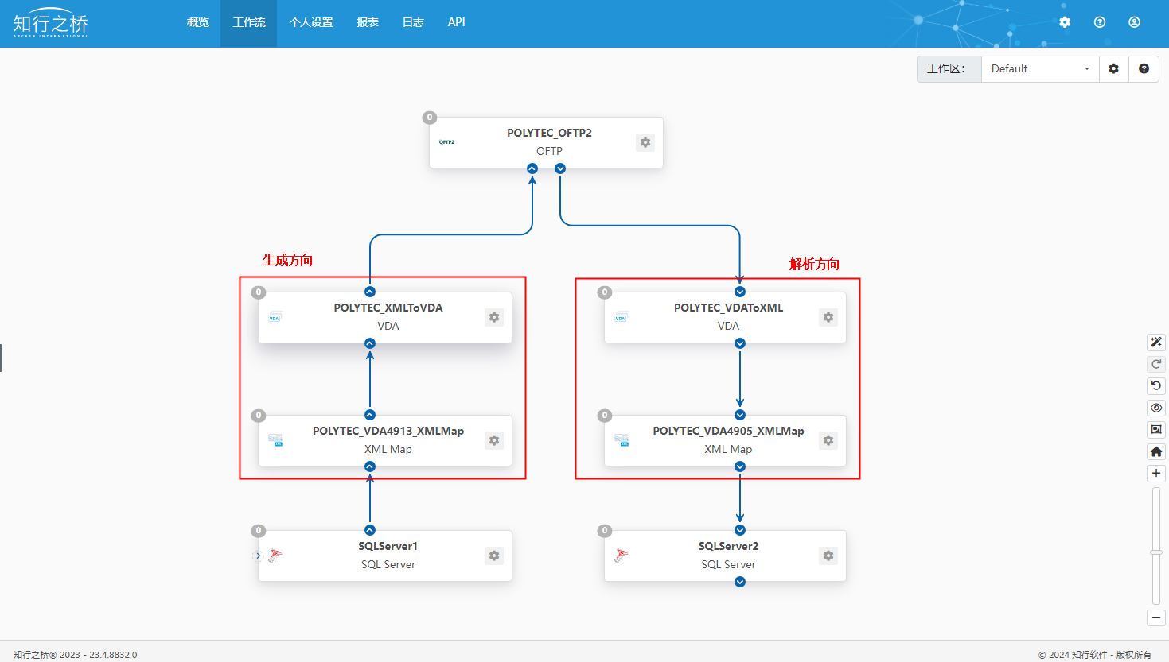The image size is (1169, 662).
Task: Click the magic wand auto-arrange icon
Action: 1156,342
